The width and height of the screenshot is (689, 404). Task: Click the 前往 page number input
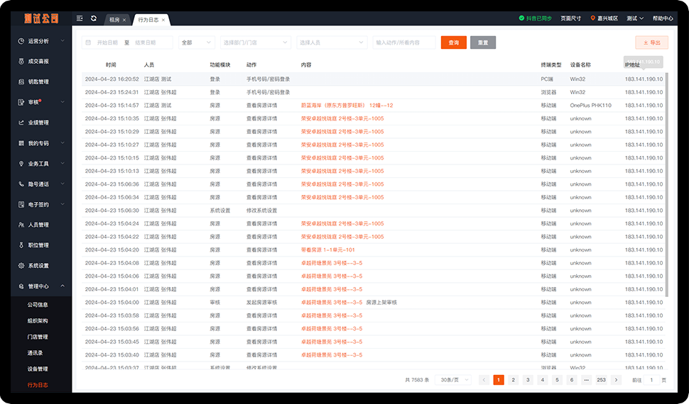click(651, 380)
